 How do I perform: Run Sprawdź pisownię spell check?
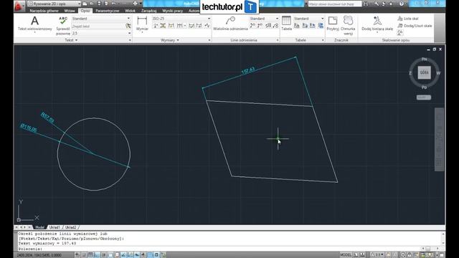click(x=63, y=26)
